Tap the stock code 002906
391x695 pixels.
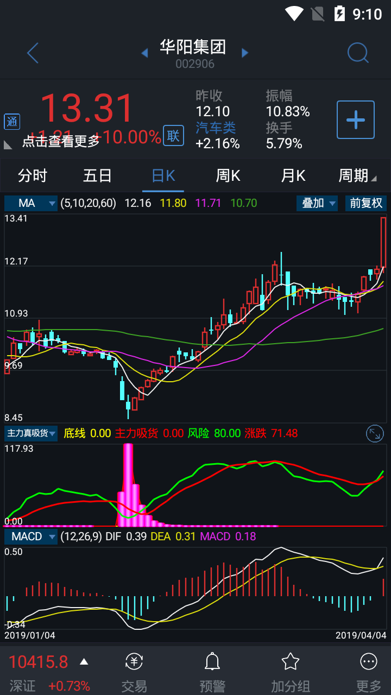[x=195, y=64]
